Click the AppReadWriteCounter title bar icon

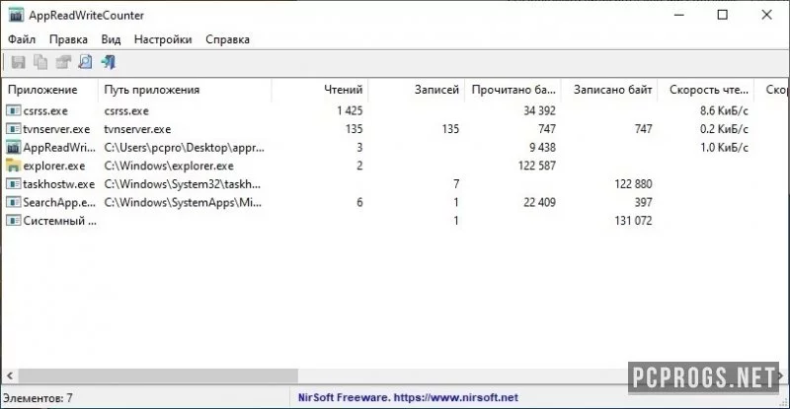[16, 15]
